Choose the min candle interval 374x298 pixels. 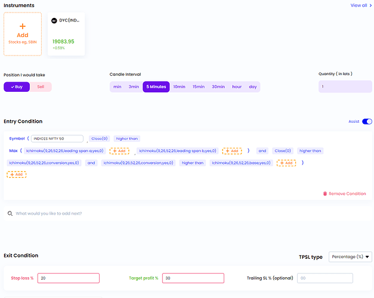[x=117, y=87]
